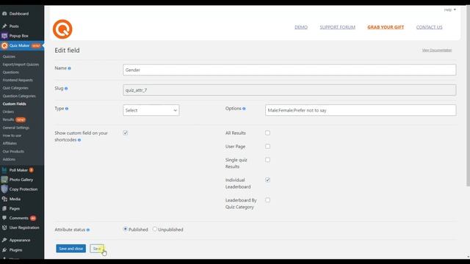Open the DEMO link
Viewport: 470px width, 264px height.
coord(301,27)
